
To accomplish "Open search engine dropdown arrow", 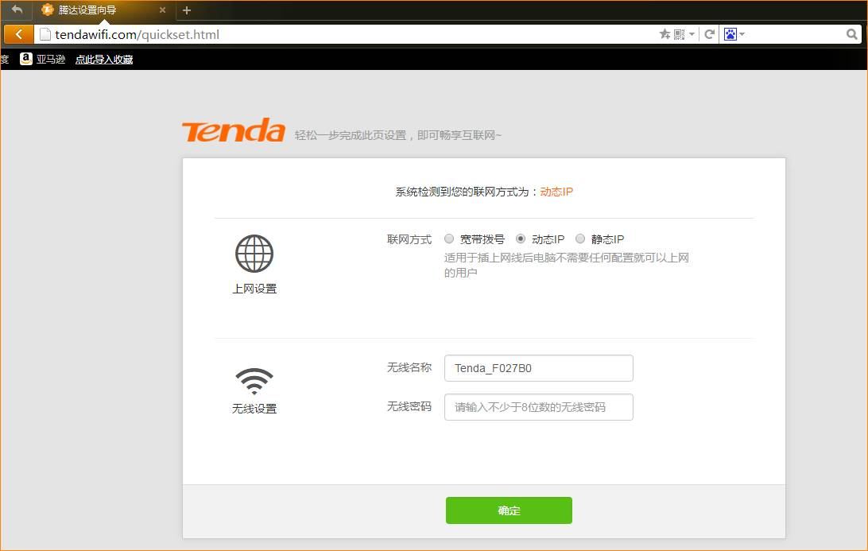I will pos(742,34).
